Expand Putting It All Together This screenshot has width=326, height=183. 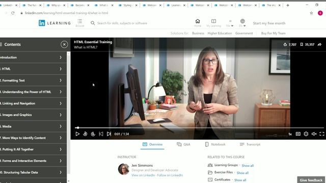33,149
